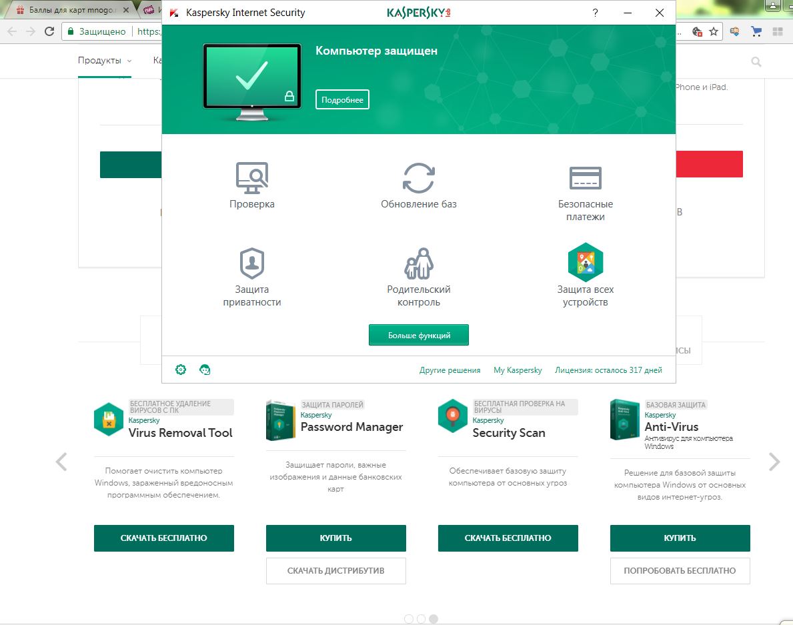The width and height of the screenshot is (793, 625).
Task: Click the Security Scan product icon
Action: (x=453, y=416)
